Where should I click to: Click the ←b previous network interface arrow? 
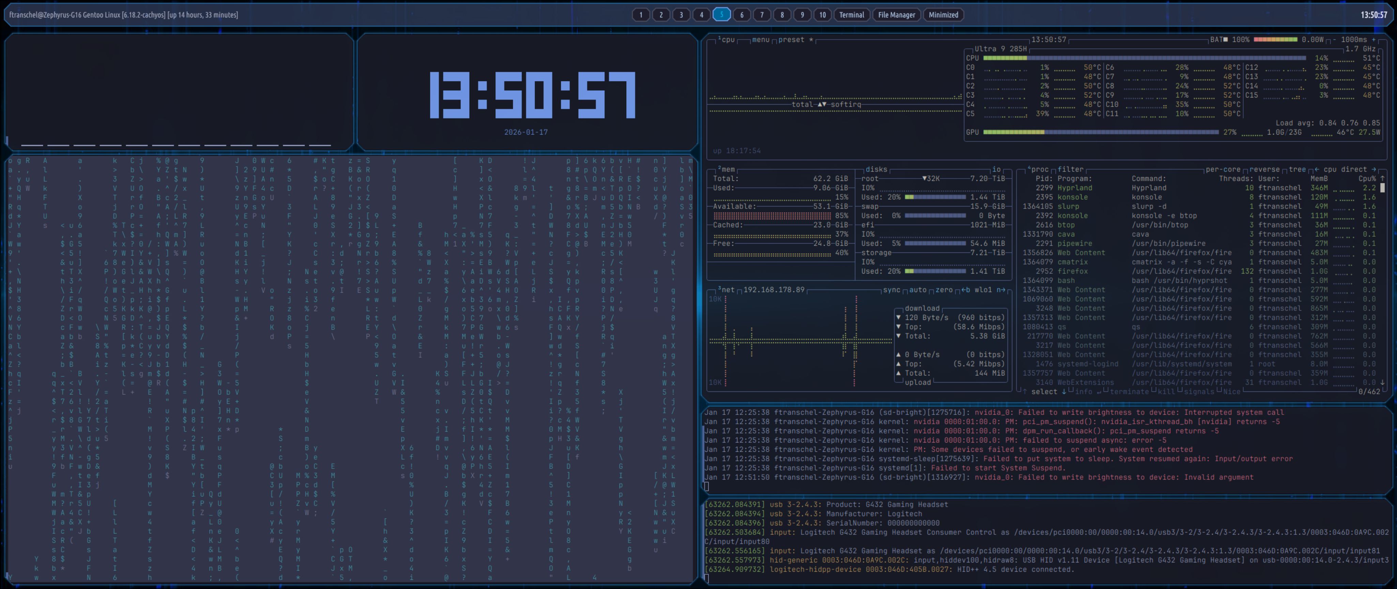click(x=966, y=290)
